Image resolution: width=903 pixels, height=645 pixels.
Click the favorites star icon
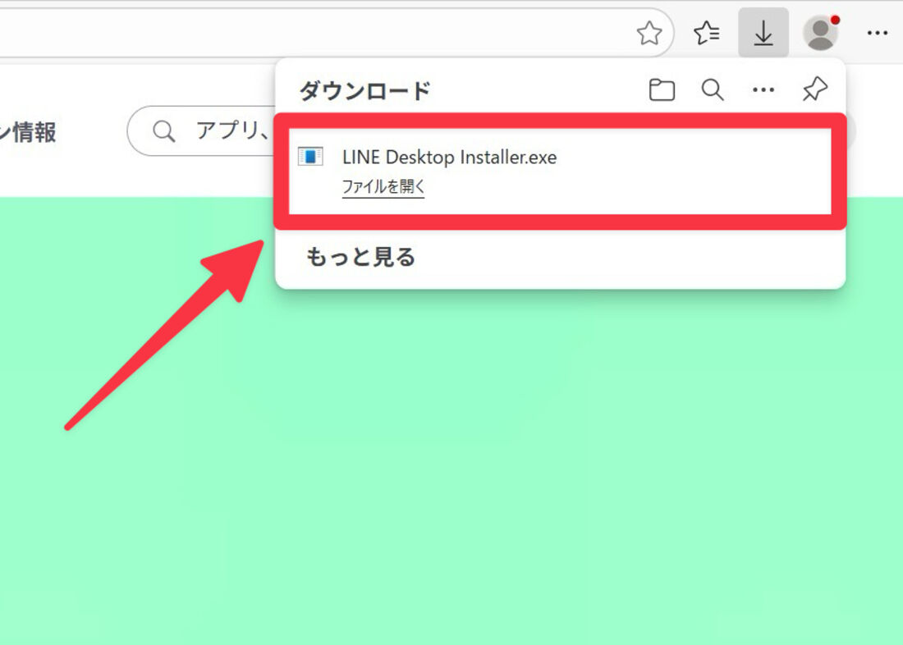pos(651,33)
